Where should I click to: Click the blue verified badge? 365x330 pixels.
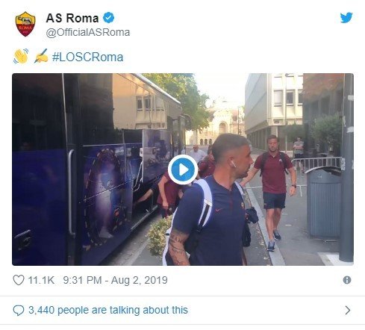tap(108, 18)
